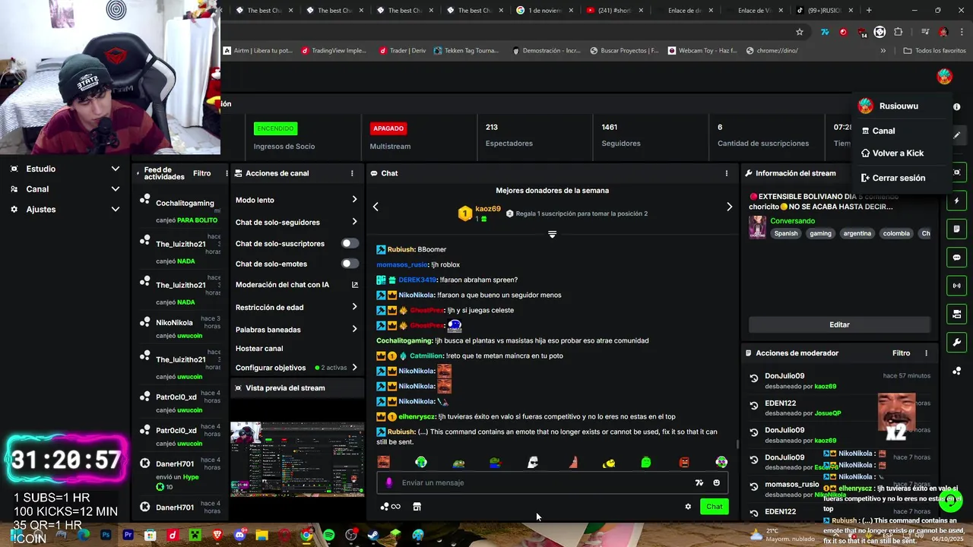The image size is (973, 547).
Task: Click the Spanish stream tag
Action: click(786, 233)
